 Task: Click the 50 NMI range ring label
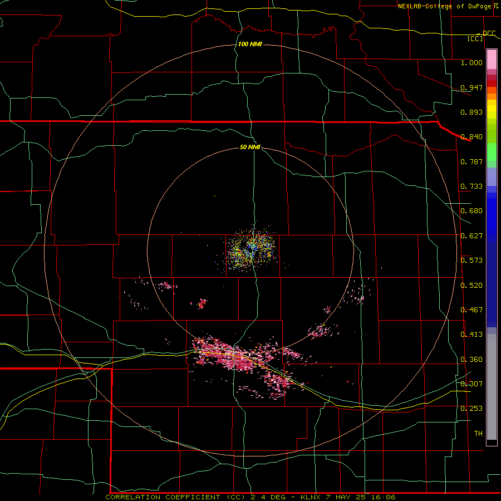coord(250,147)
